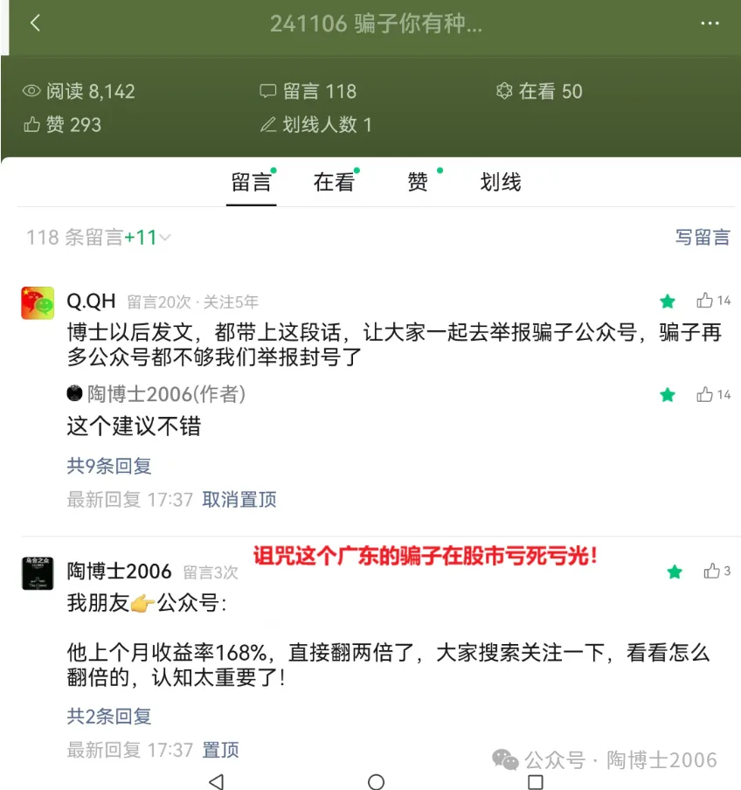Switch to the 在看 tab
The width and height of the screenshot is (741, 790).
(x=334, y=182)
